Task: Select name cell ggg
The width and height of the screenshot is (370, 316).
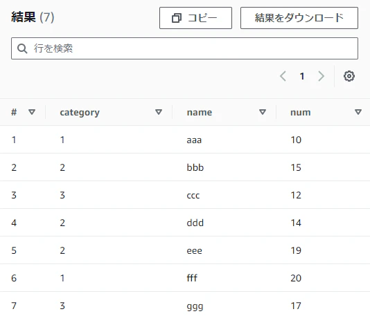Action: click(x=195, y=306)
